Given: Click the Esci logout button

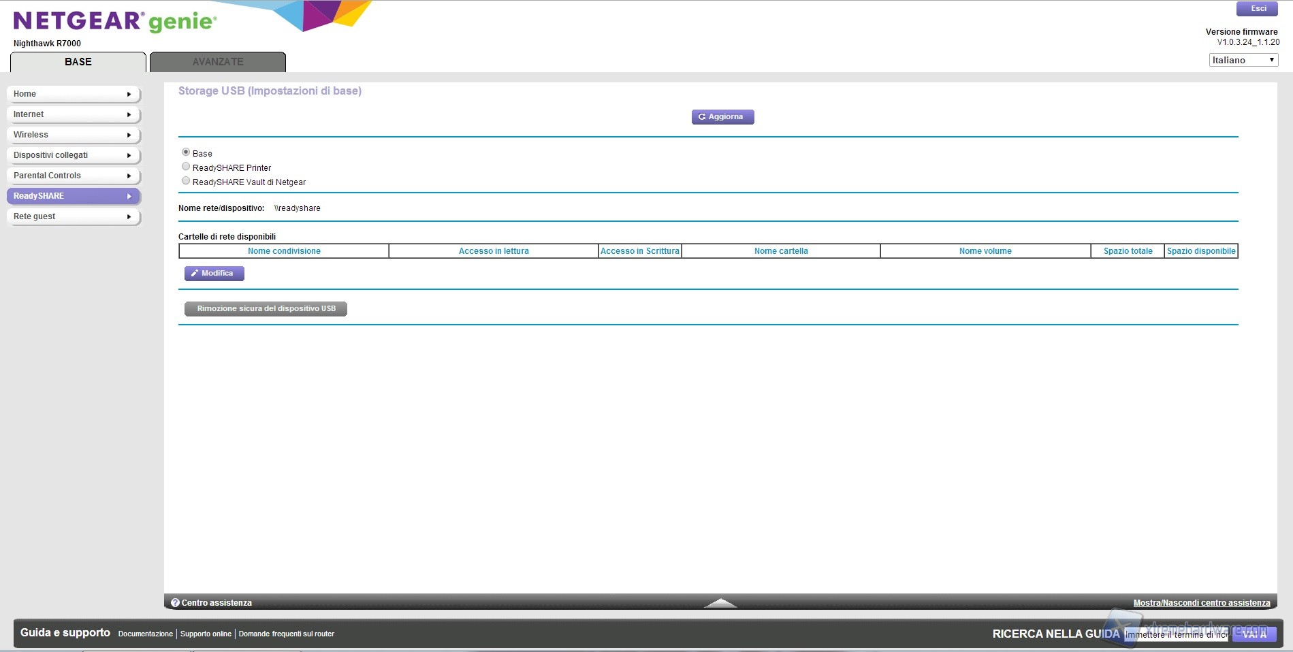Looking at the screenshot, I should coord(1258,9).
